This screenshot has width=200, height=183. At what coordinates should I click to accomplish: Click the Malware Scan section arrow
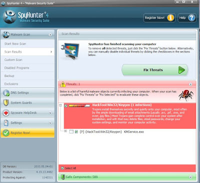(50, 34)
